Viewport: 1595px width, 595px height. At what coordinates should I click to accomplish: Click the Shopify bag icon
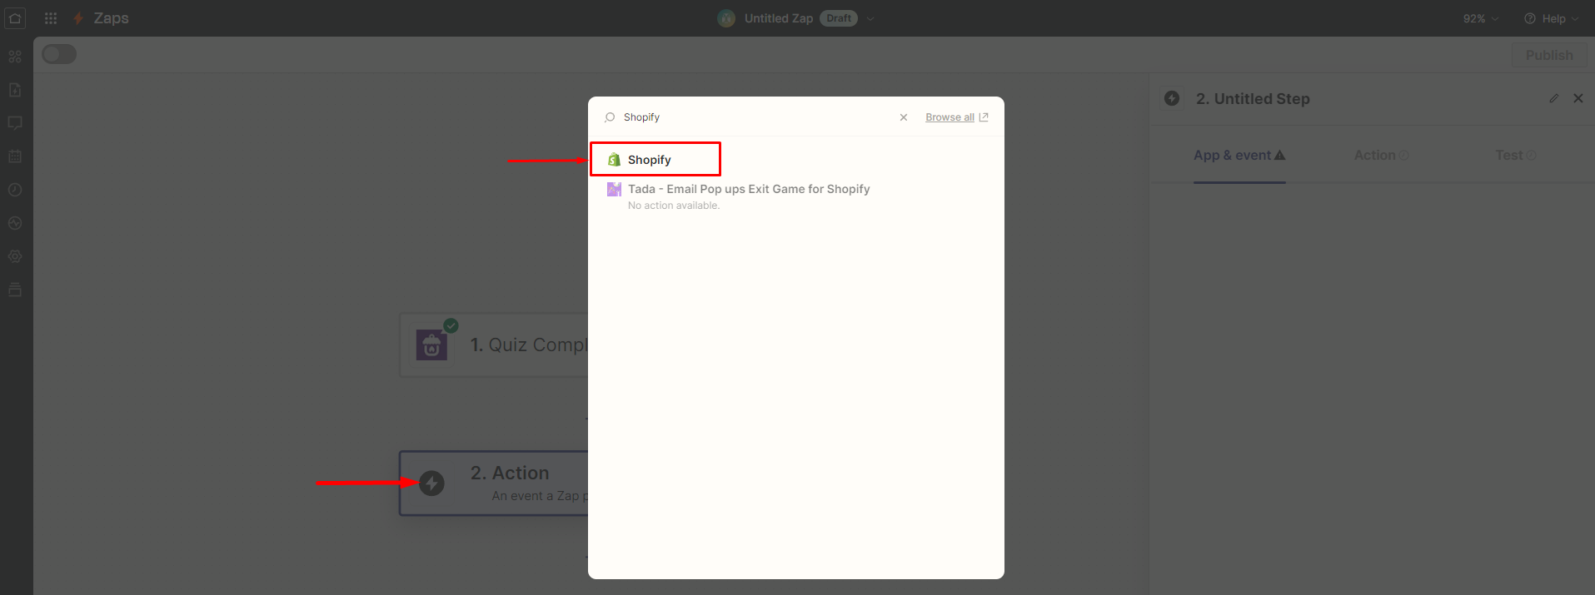click(614, 160)
